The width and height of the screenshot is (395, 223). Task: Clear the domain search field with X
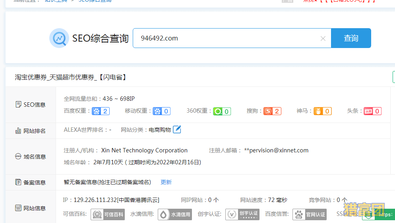[323, 38]
